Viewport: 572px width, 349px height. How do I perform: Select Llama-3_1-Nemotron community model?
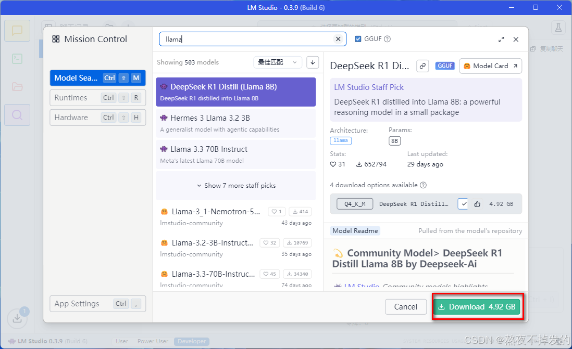pos(236,217)
